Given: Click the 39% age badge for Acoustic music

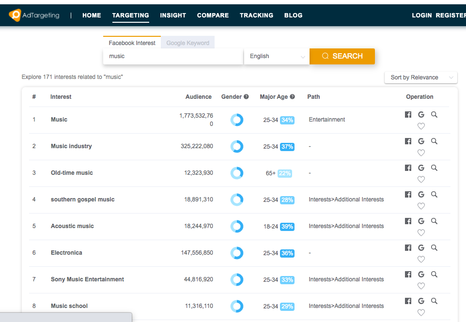Looking at the screenshot, I should click(287, 227).
